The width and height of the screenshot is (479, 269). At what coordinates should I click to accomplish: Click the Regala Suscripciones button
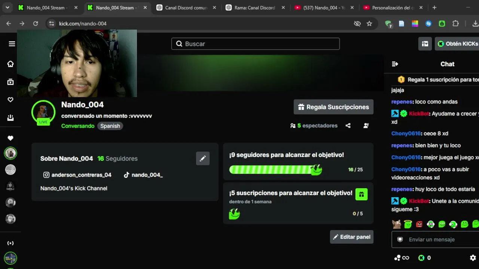(333, 107)
